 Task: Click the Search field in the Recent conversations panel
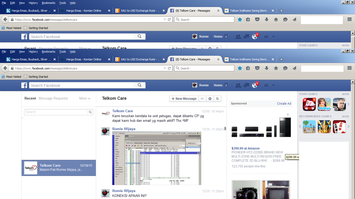pos(56,112)
